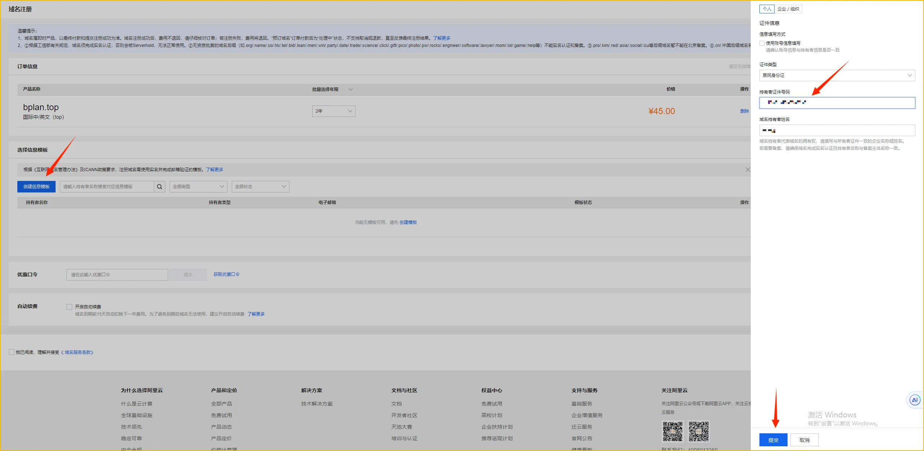Focus 域名持有者姓名 input field
Image resolution: width=924 pixels, height=451 pixels.
click(x=837, y=130)
